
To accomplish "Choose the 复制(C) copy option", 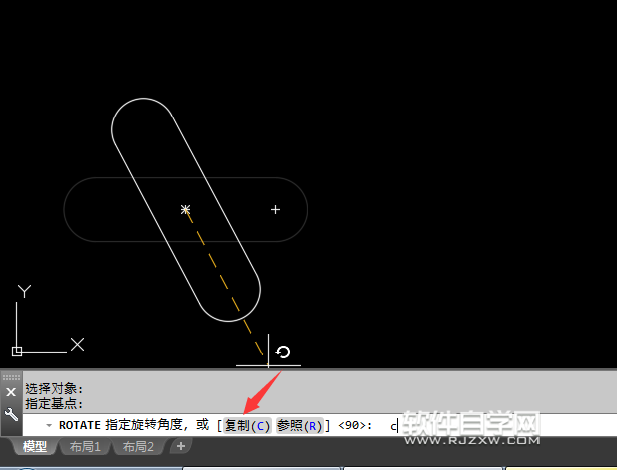I will click(247, 425).
